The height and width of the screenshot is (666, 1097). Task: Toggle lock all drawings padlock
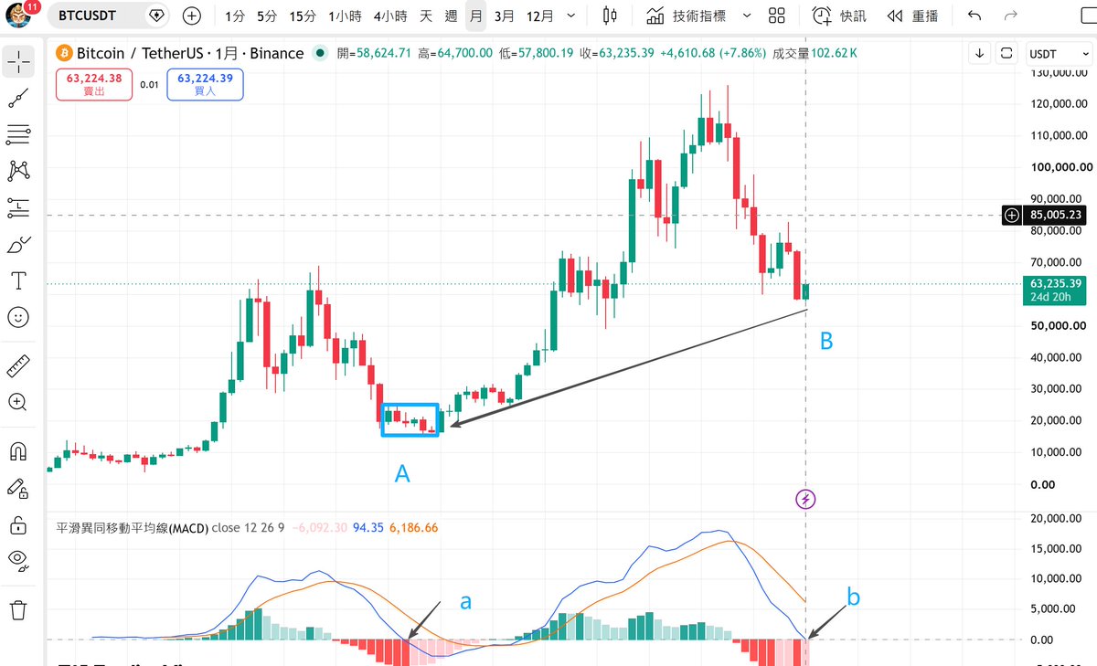pyautogui.click(x=18, y=524)
